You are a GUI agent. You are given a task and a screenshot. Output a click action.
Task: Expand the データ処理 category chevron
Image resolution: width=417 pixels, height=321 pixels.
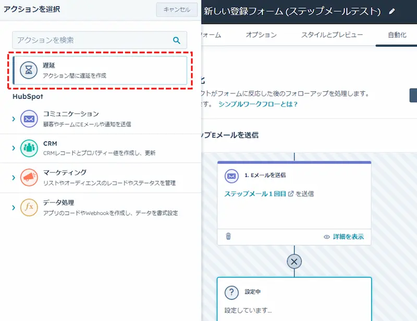(x=14, y=207)
